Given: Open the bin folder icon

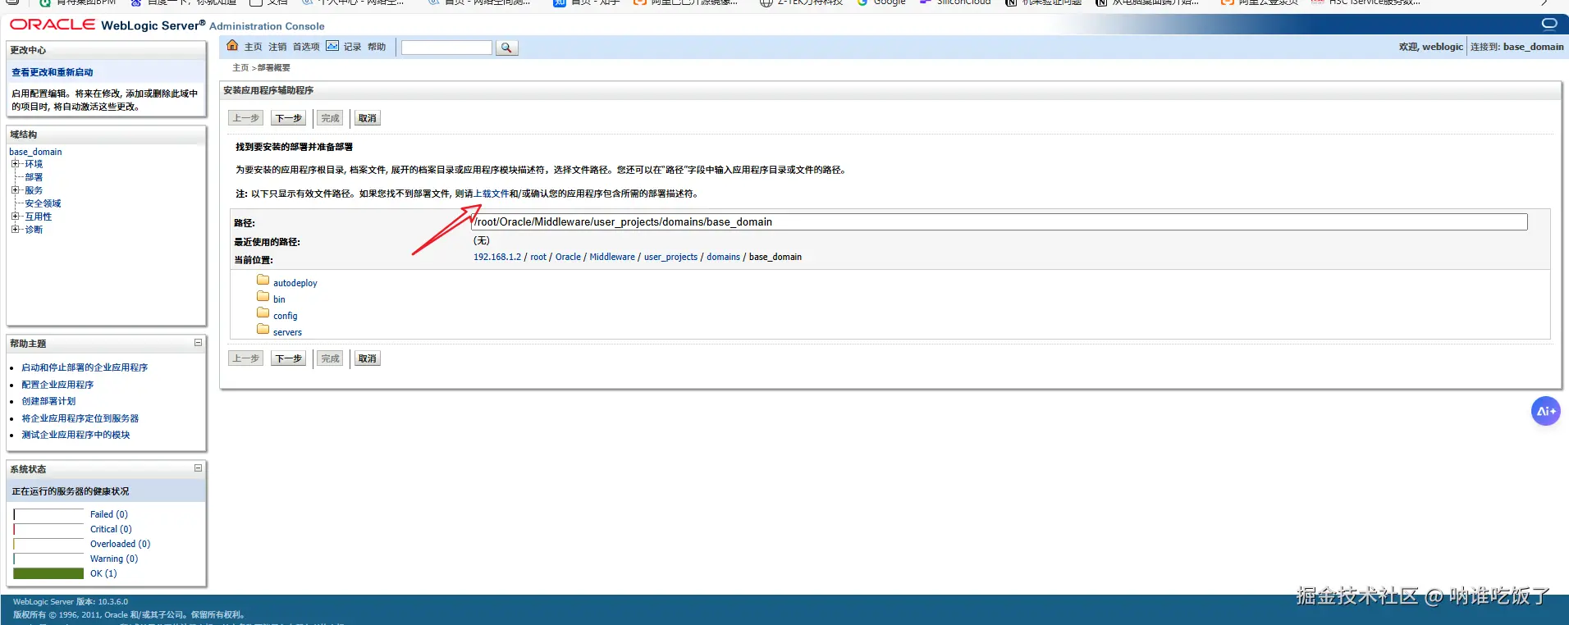Looking at the screenshot, I should (x=263, y=296).
